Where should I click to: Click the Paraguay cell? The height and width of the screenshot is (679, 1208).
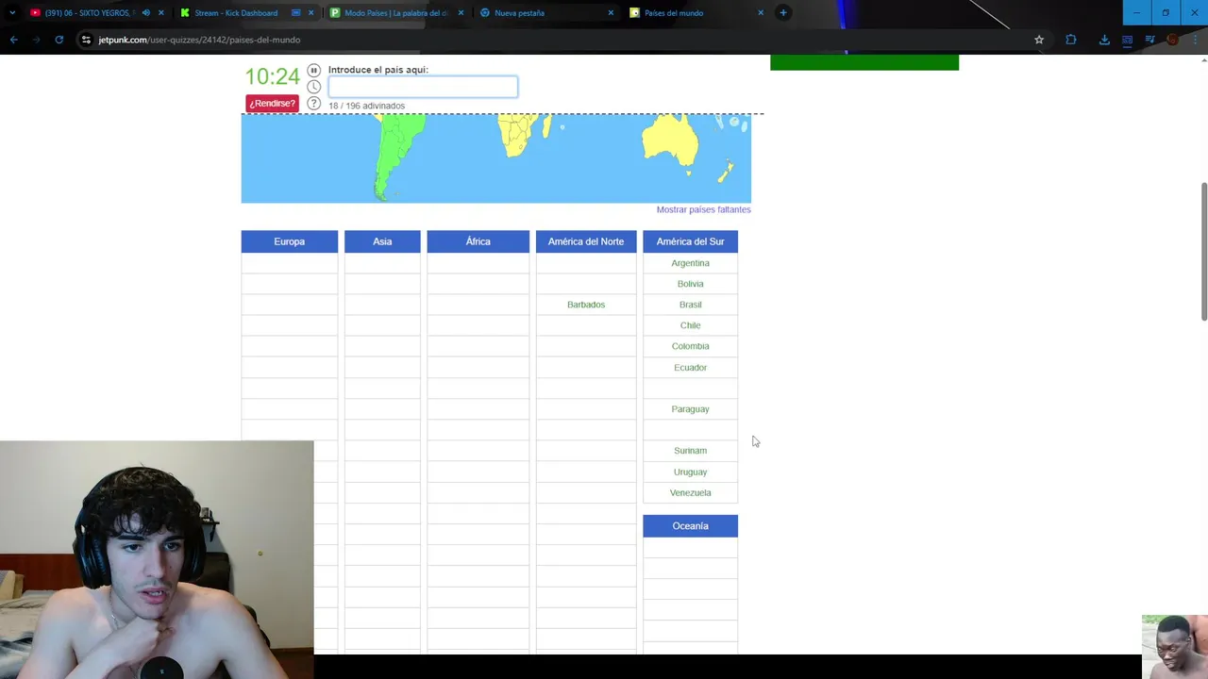[x=690, y=409]
